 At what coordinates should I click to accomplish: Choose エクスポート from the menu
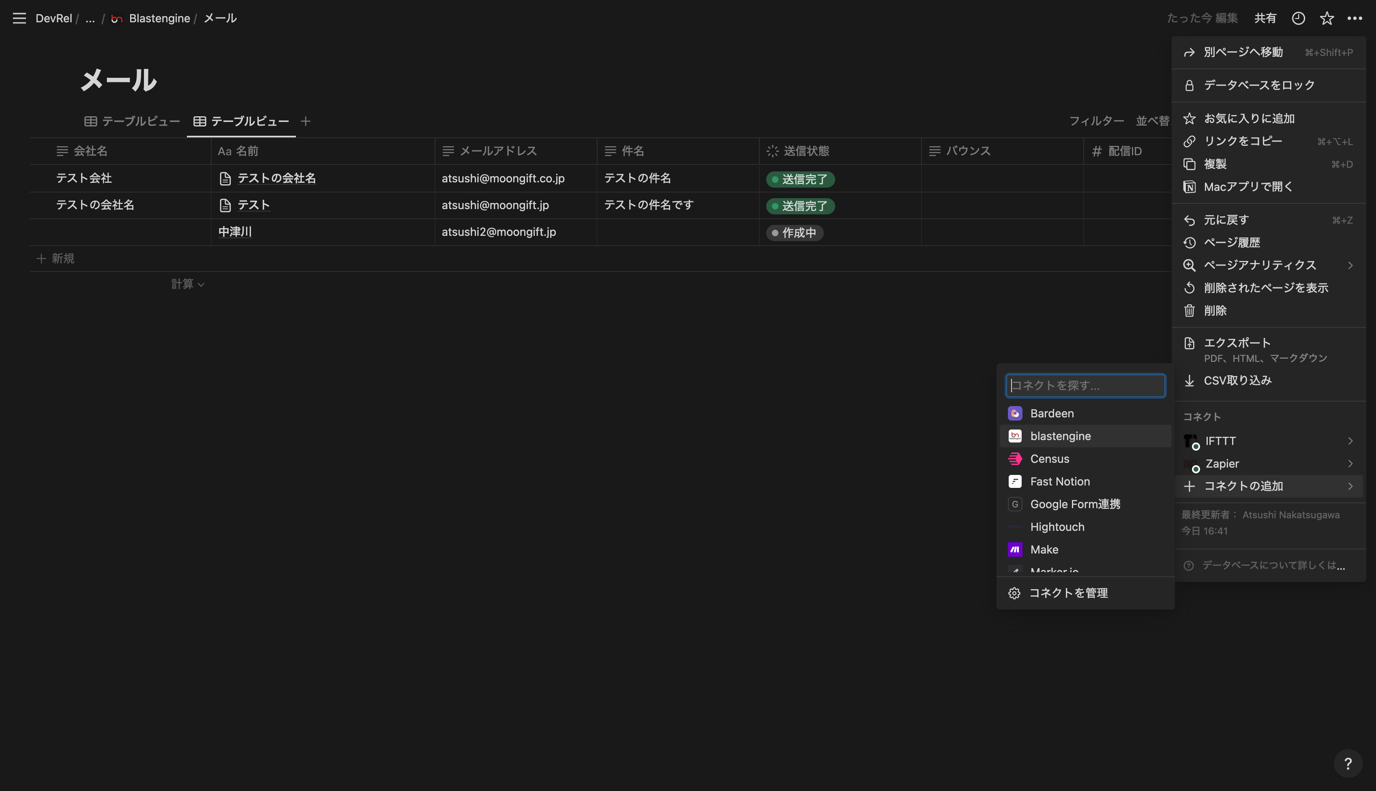click(1237, 343)
